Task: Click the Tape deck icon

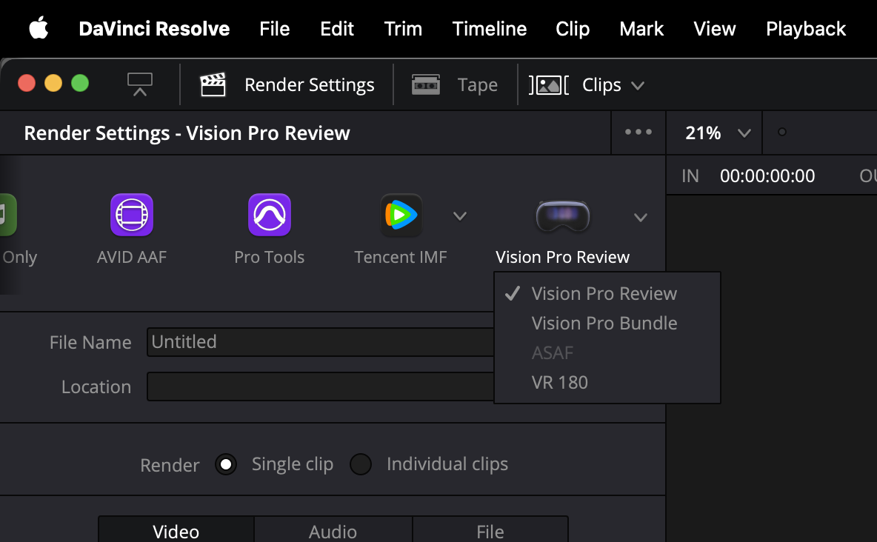Action: (x=426, y=85)
